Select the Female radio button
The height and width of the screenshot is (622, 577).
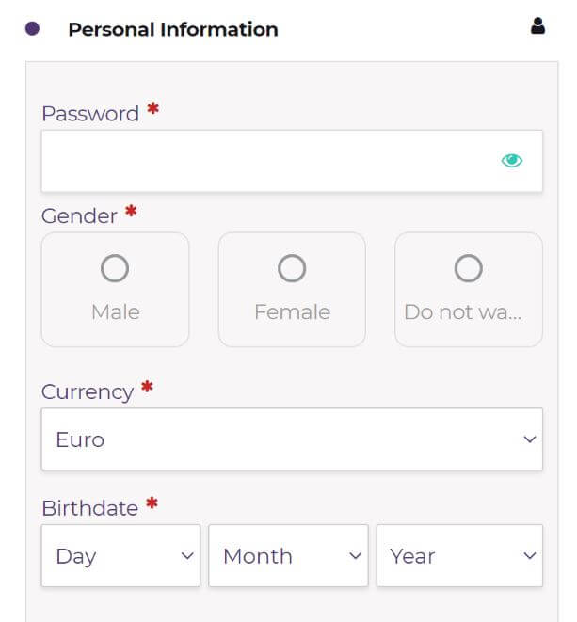(292, 270)
